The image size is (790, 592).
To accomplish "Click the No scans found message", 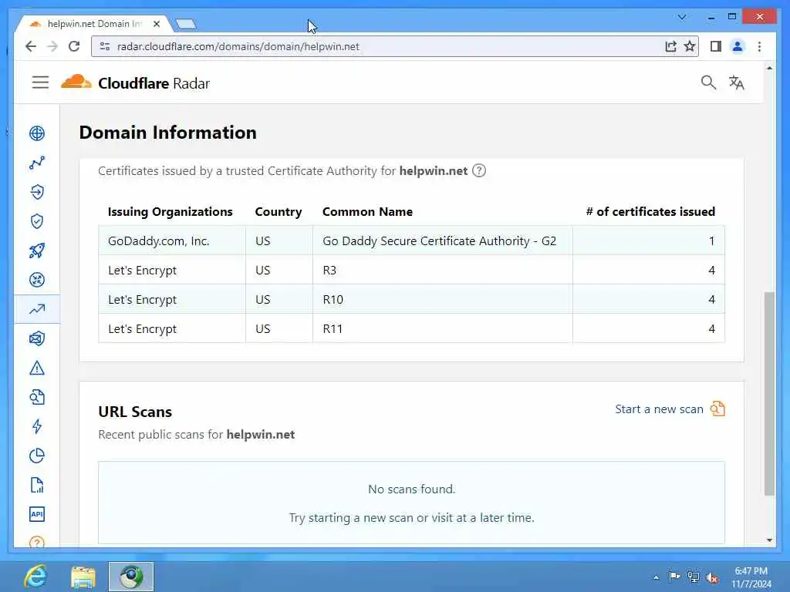I will [x=412, y=489].
